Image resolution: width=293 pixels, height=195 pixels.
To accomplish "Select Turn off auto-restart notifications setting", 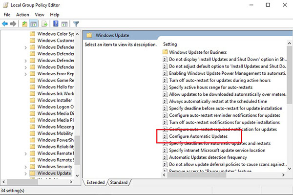I will pyautogui.click(x=221, y=122).
